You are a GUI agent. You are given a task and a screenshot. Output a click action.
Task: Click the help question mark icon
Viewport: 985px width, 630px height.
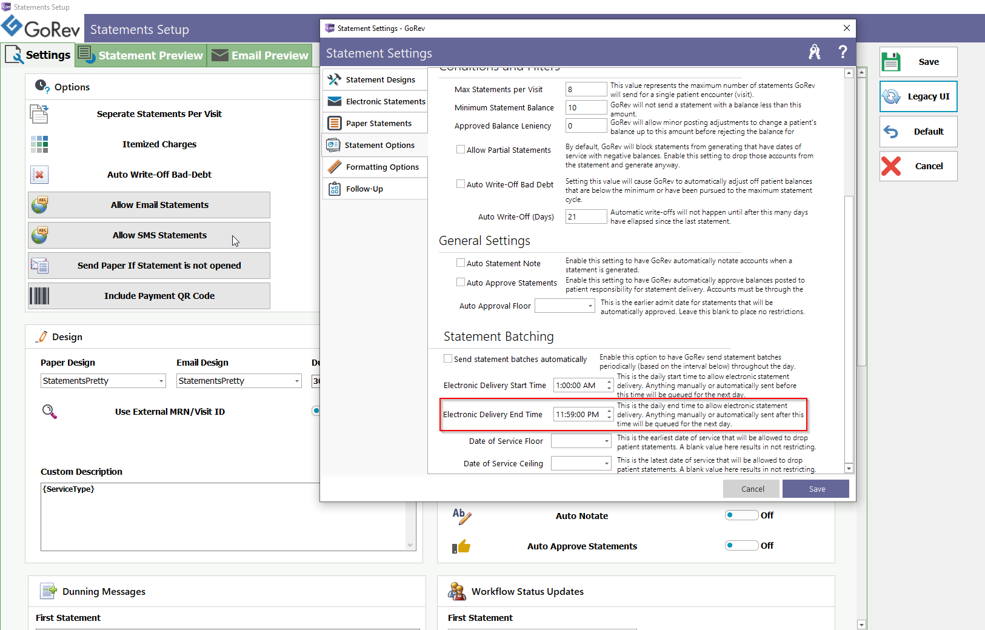coord(843,52)
